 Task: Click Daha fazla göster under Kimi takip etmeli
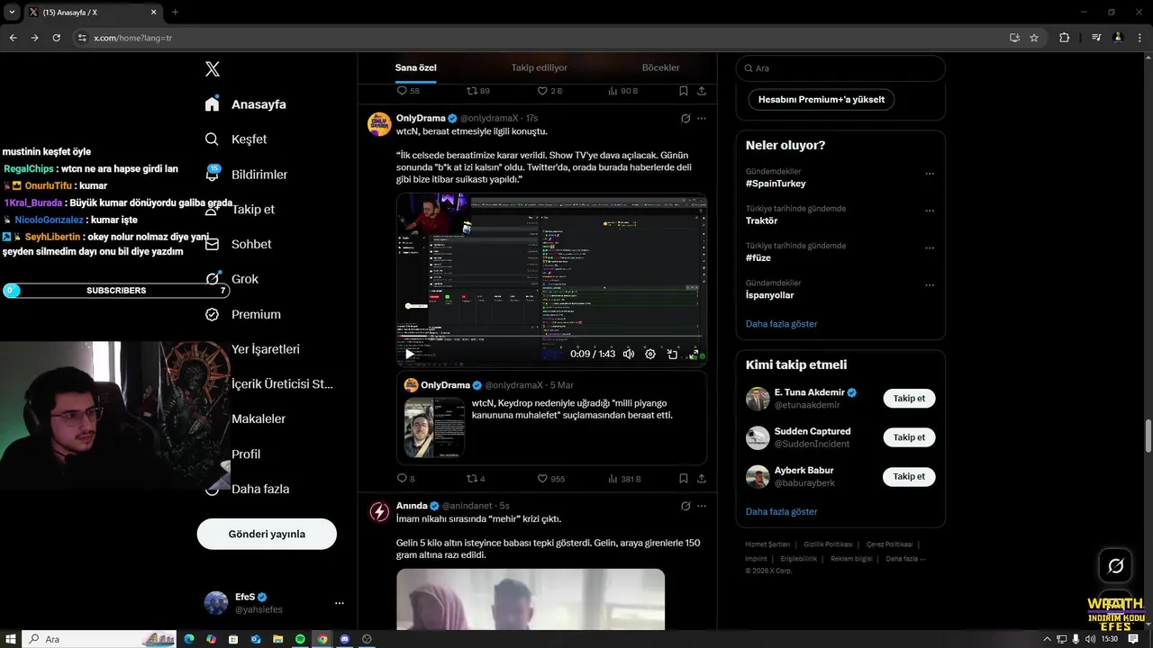781,511
